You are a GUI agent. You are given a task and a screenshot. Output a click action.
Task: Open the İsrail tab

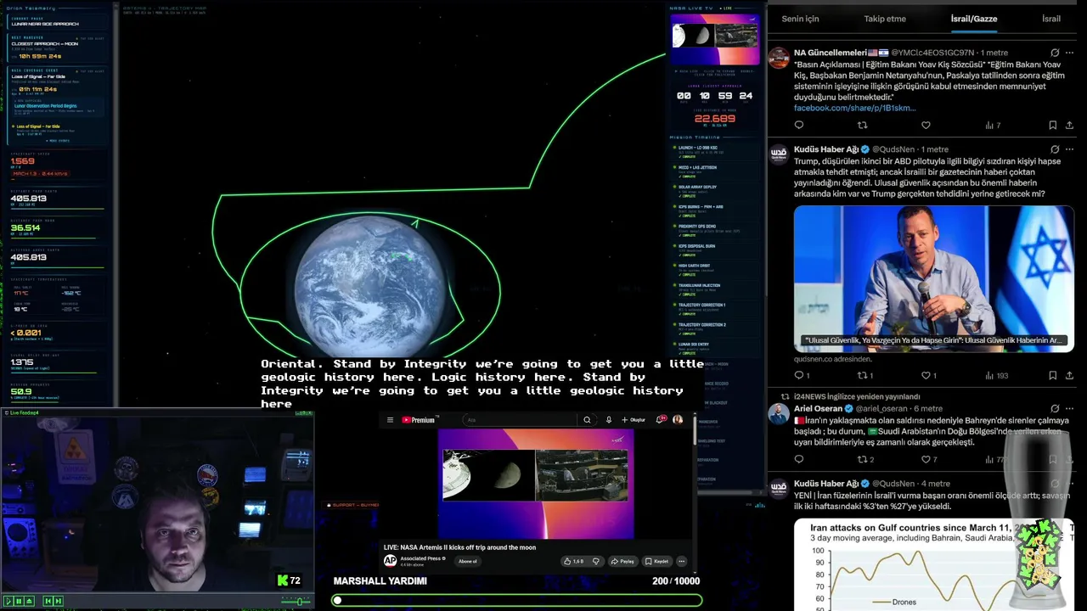[x=1051, y=19]
